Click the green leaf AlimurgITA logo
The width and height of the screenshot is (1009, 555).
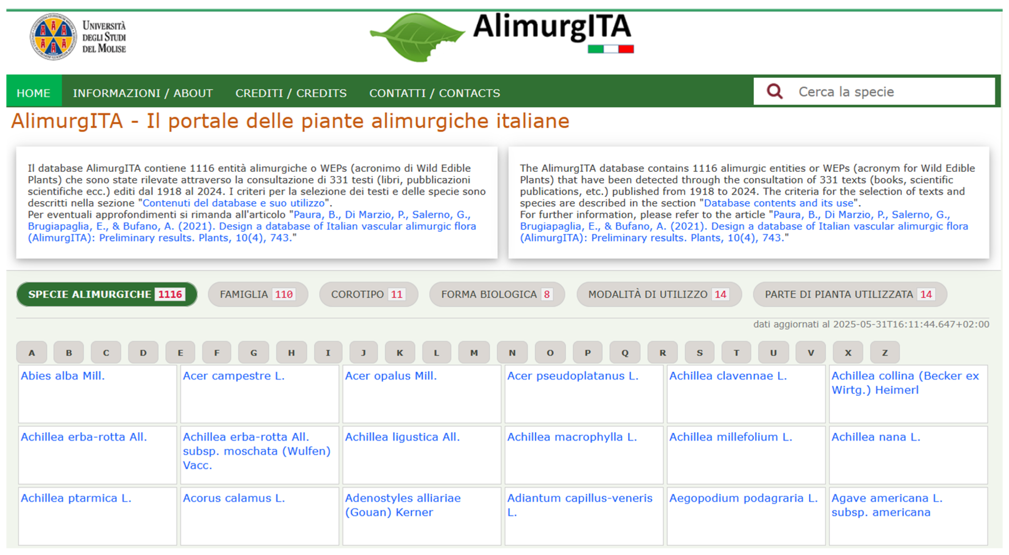[x=417, y=38]
